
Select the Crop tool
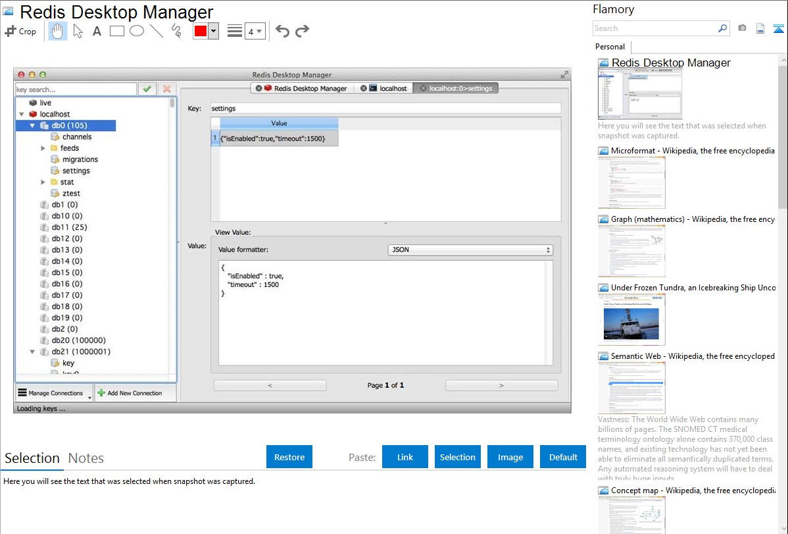(x=20, y=31)
